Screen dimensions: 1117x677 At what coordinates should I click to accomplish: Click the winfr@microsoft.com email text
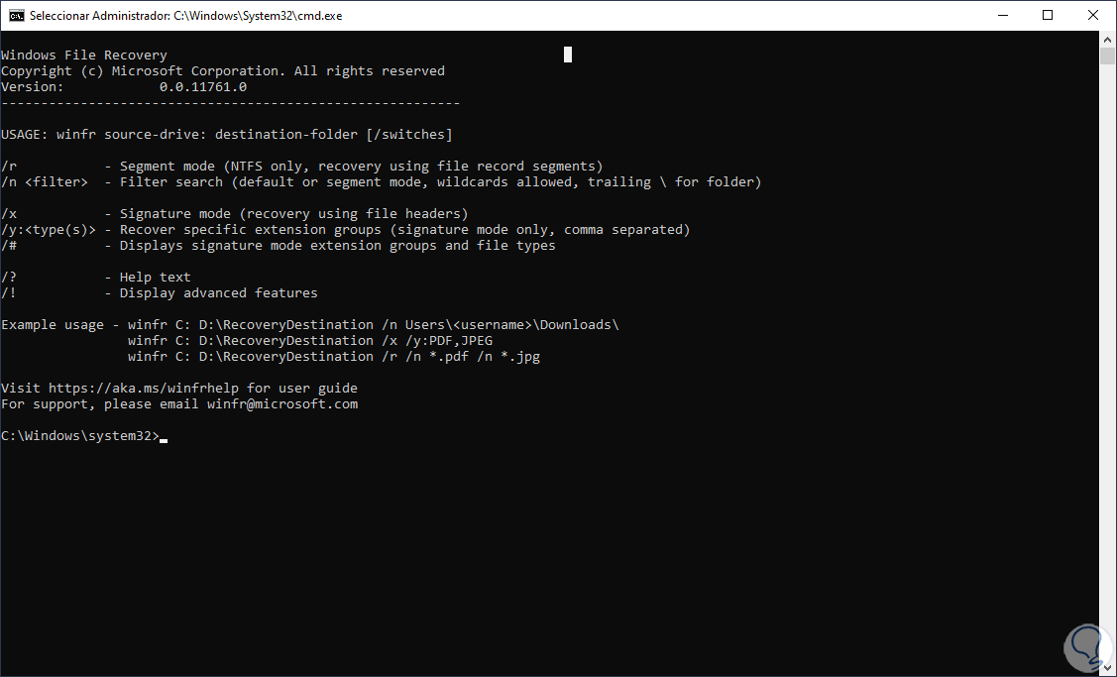tap(282, 404)
